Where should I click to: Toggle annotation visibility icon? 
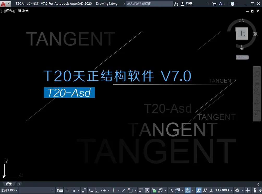tap(198, 190)
